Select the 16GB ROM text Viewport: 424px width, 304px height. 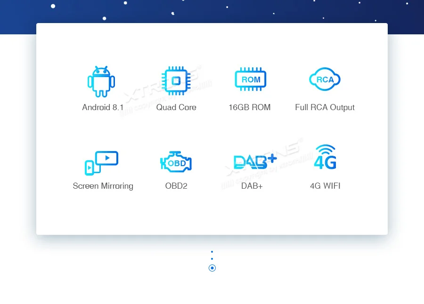pos(250,107)
